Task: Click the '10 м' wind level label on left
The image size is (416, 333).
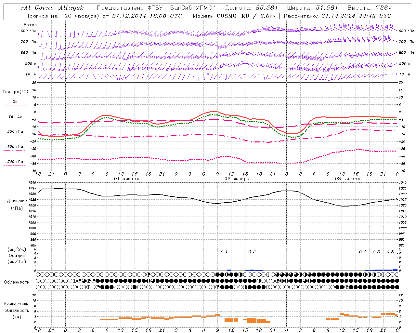Action: [31, 74]
